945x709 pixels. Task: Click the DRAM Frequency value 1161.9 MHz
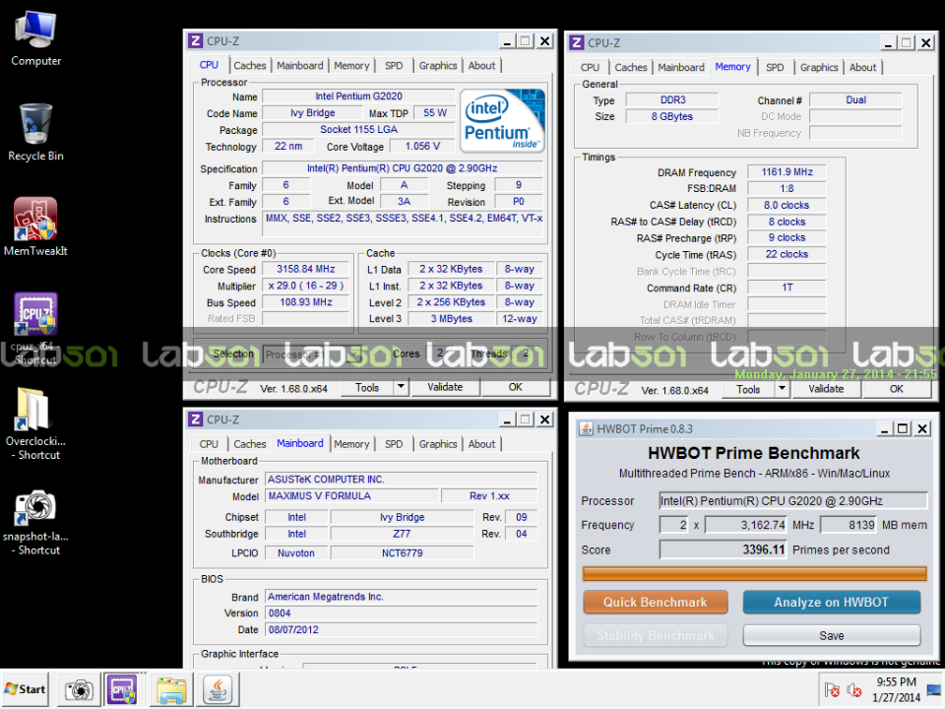tap(787, 172)
